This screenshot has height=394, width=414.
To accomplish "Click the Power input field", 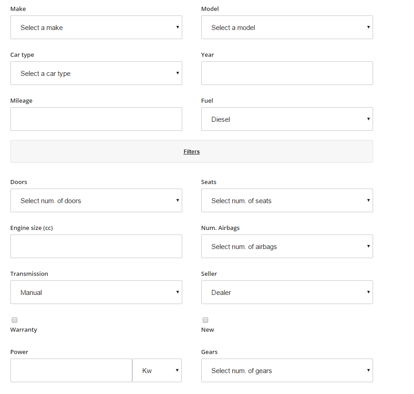I will pyautogui.click(x=71, y=370).
